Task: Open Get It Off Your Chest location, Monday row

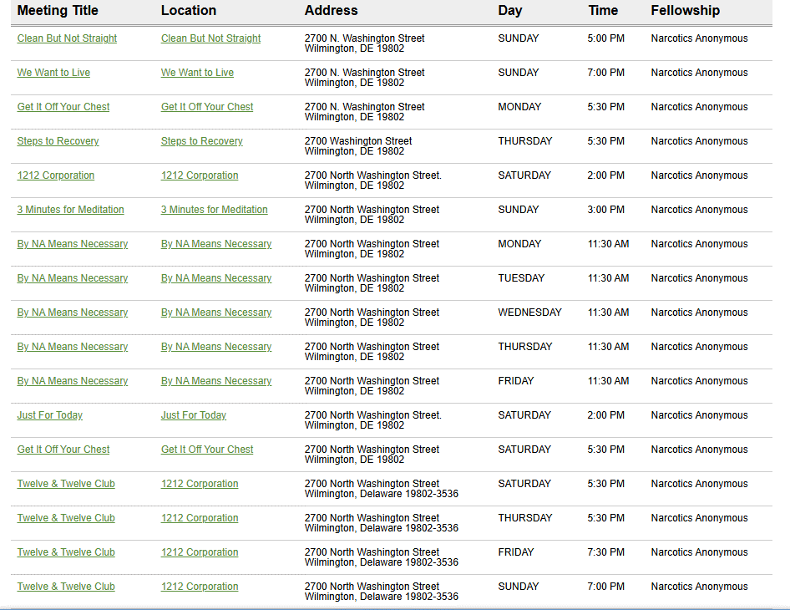Action: [x=207, y=107]
